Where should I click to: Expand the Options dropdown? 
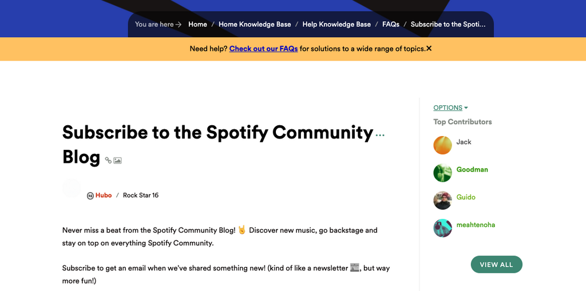450,107
